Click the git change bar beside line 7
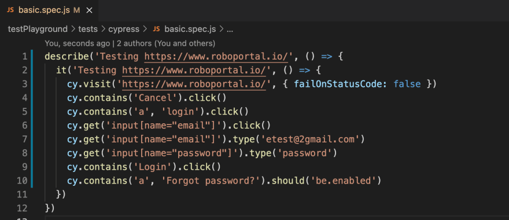Viewport: 509px width, 220px height. (x=31, y=139)
